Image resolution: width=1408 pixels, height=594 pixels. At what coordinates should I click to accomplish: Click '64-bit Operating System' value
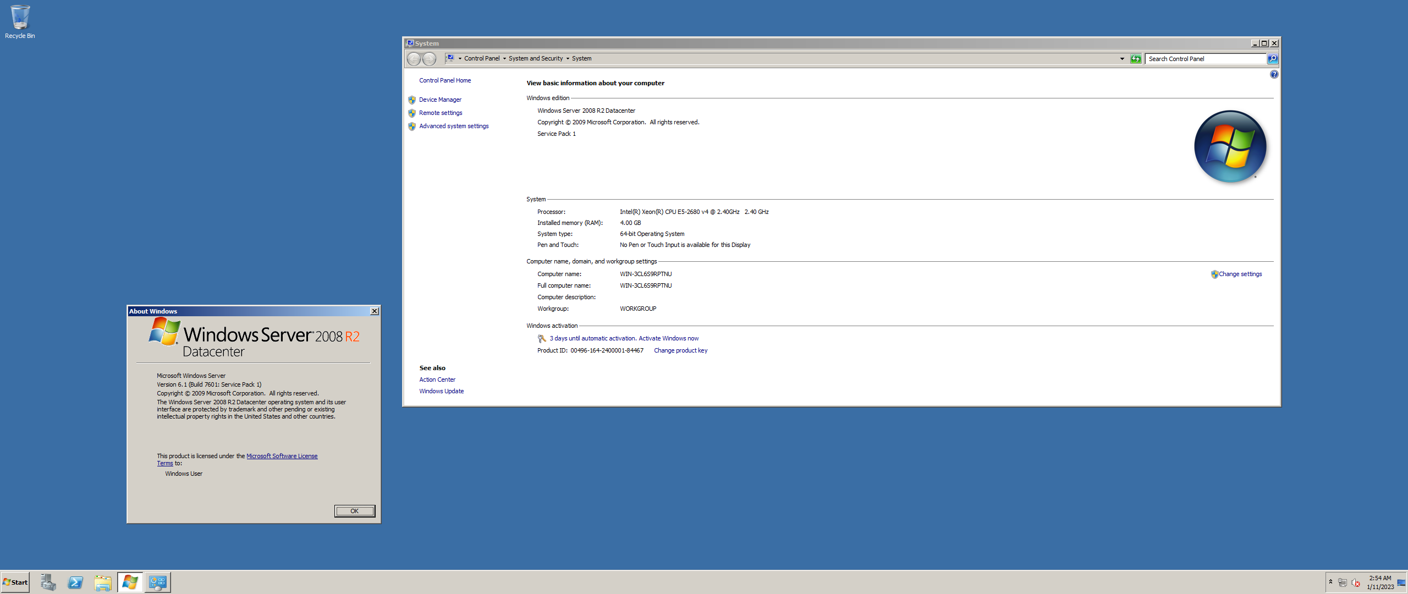(x=652, y=234)
